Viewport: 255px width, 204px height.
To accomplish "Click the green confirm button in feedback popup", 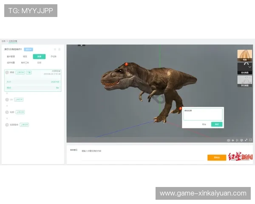I will [217, 124].
